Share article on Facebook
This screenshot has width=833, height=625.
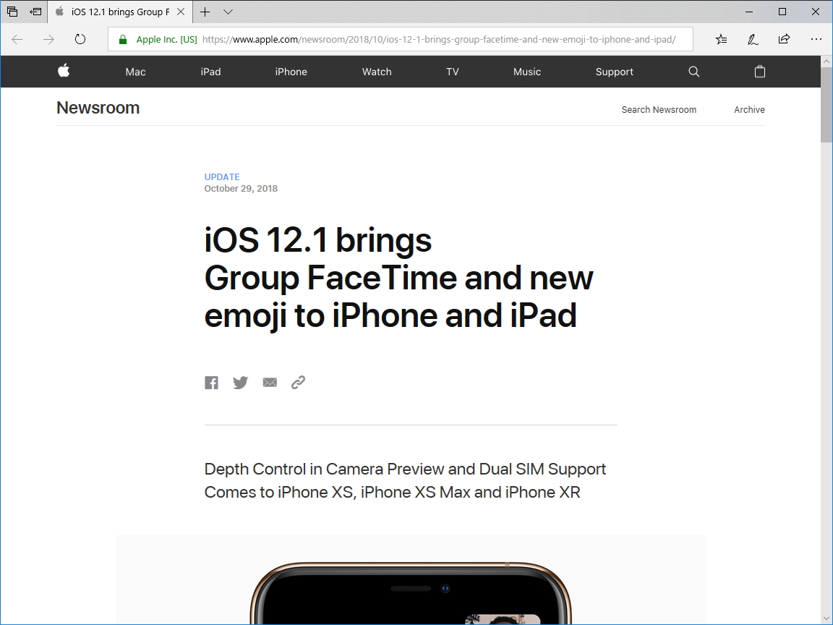211,383
